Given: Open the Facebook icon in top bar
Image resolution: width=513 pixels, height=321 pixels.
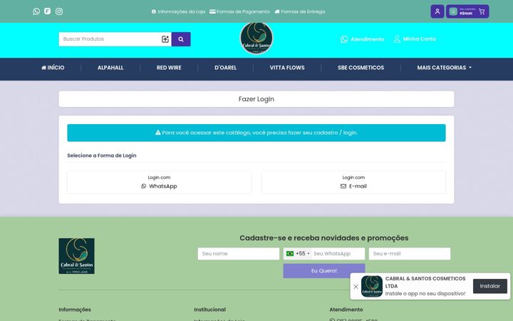Looking at the screenshot, I should click(x=48, y=11).
